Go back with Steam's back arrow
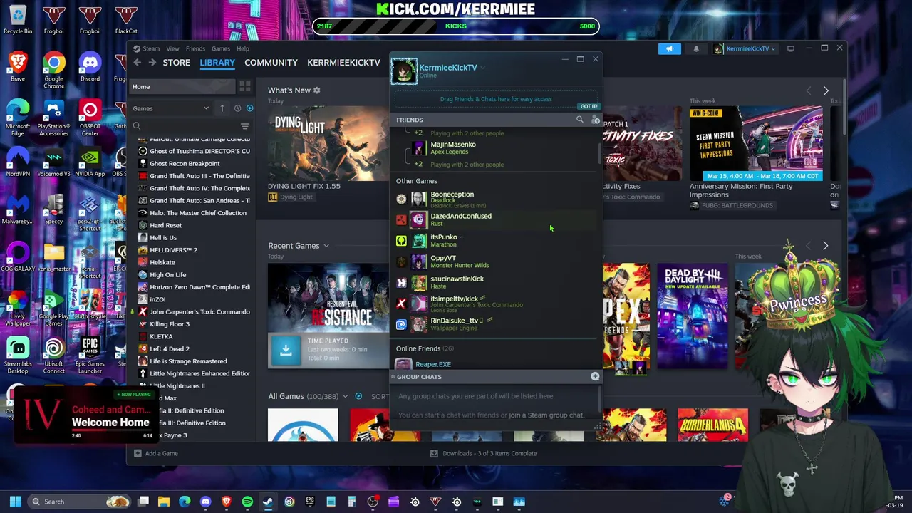 [138, 63]
